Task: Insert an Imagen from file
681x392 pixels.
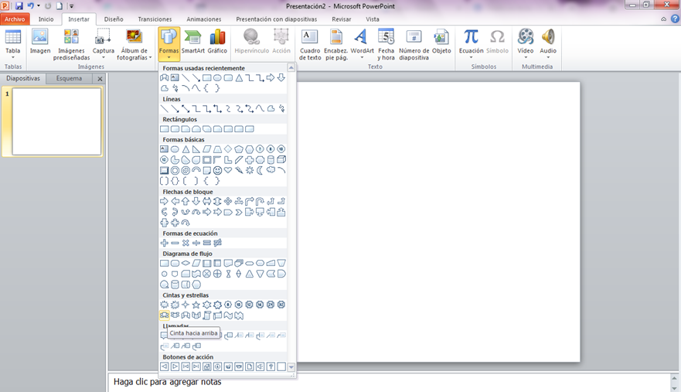Action: click(x=40, y=43)
